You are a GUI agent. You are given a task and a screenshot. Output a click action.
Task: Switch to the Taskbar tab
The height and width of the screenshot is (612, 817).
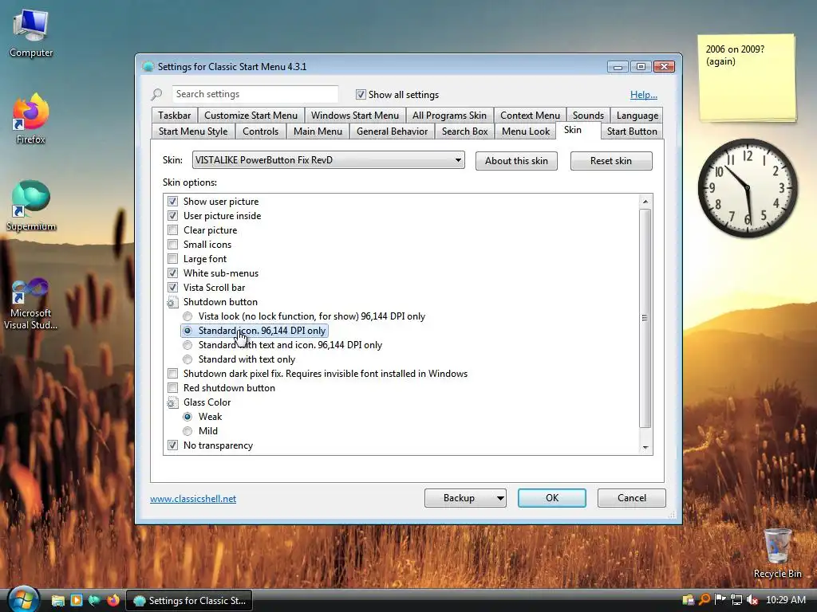(174, 115)
